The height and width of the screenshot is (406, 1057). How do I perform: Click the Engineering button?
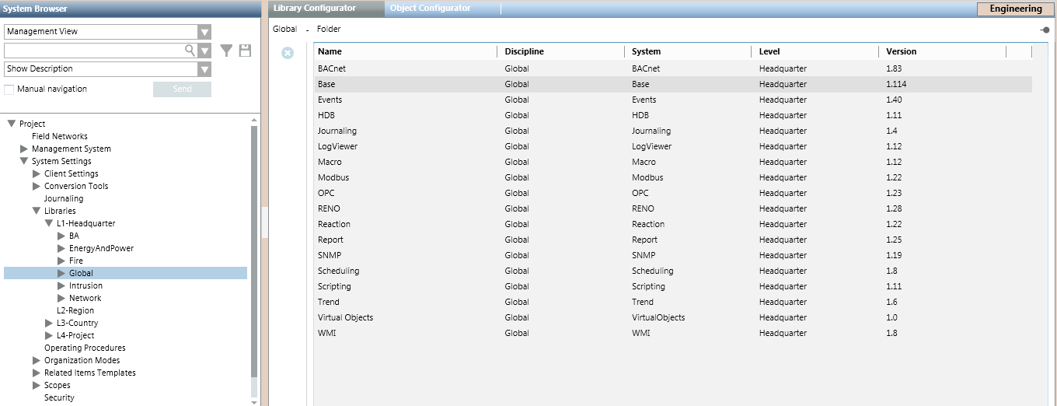[x=1015, y=9]
